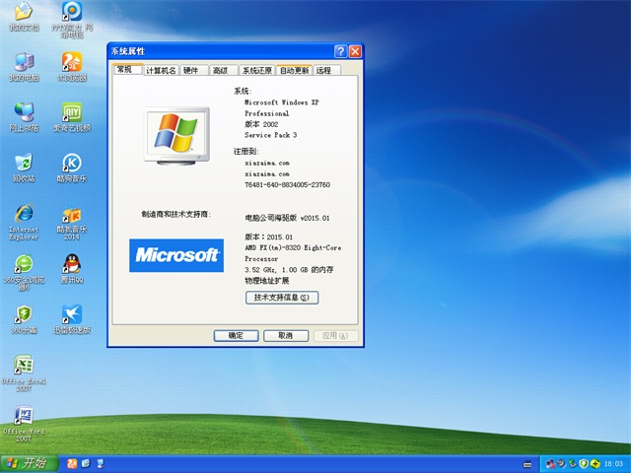Launch Office Excel 2007 shortcut
631x473 pixels.
(x=24, y=366)
